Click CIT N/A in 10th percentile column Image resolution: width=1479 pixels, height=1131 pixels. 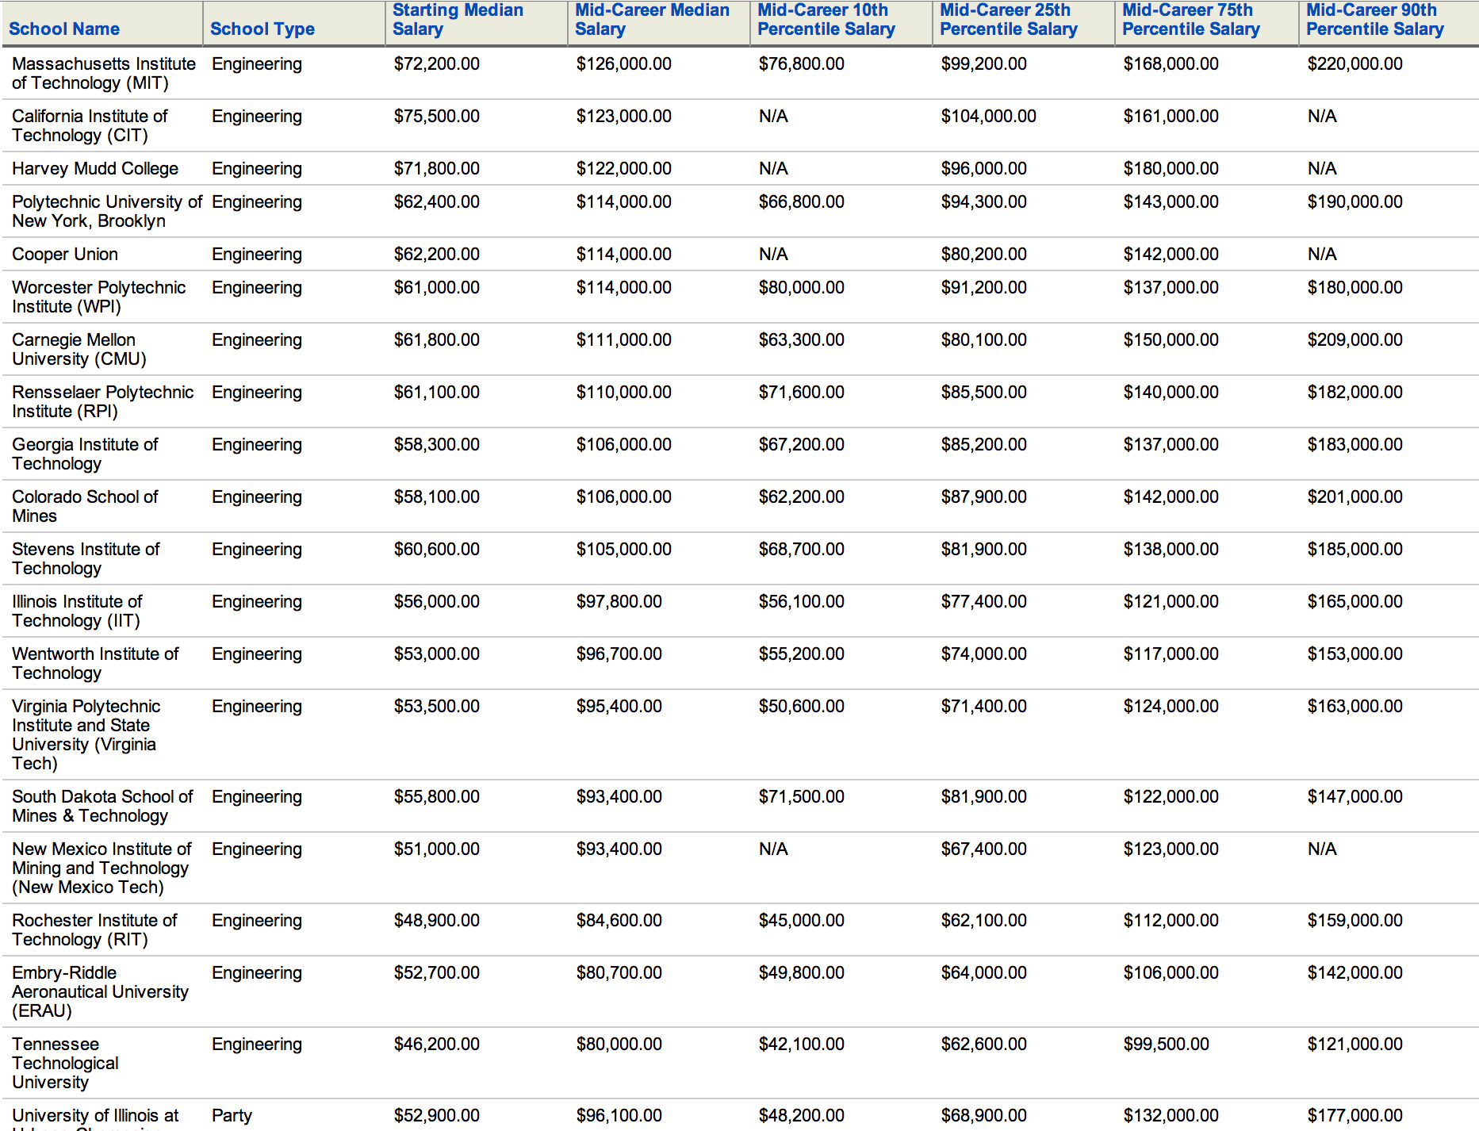pyautogui.click(x=773, y=116)
